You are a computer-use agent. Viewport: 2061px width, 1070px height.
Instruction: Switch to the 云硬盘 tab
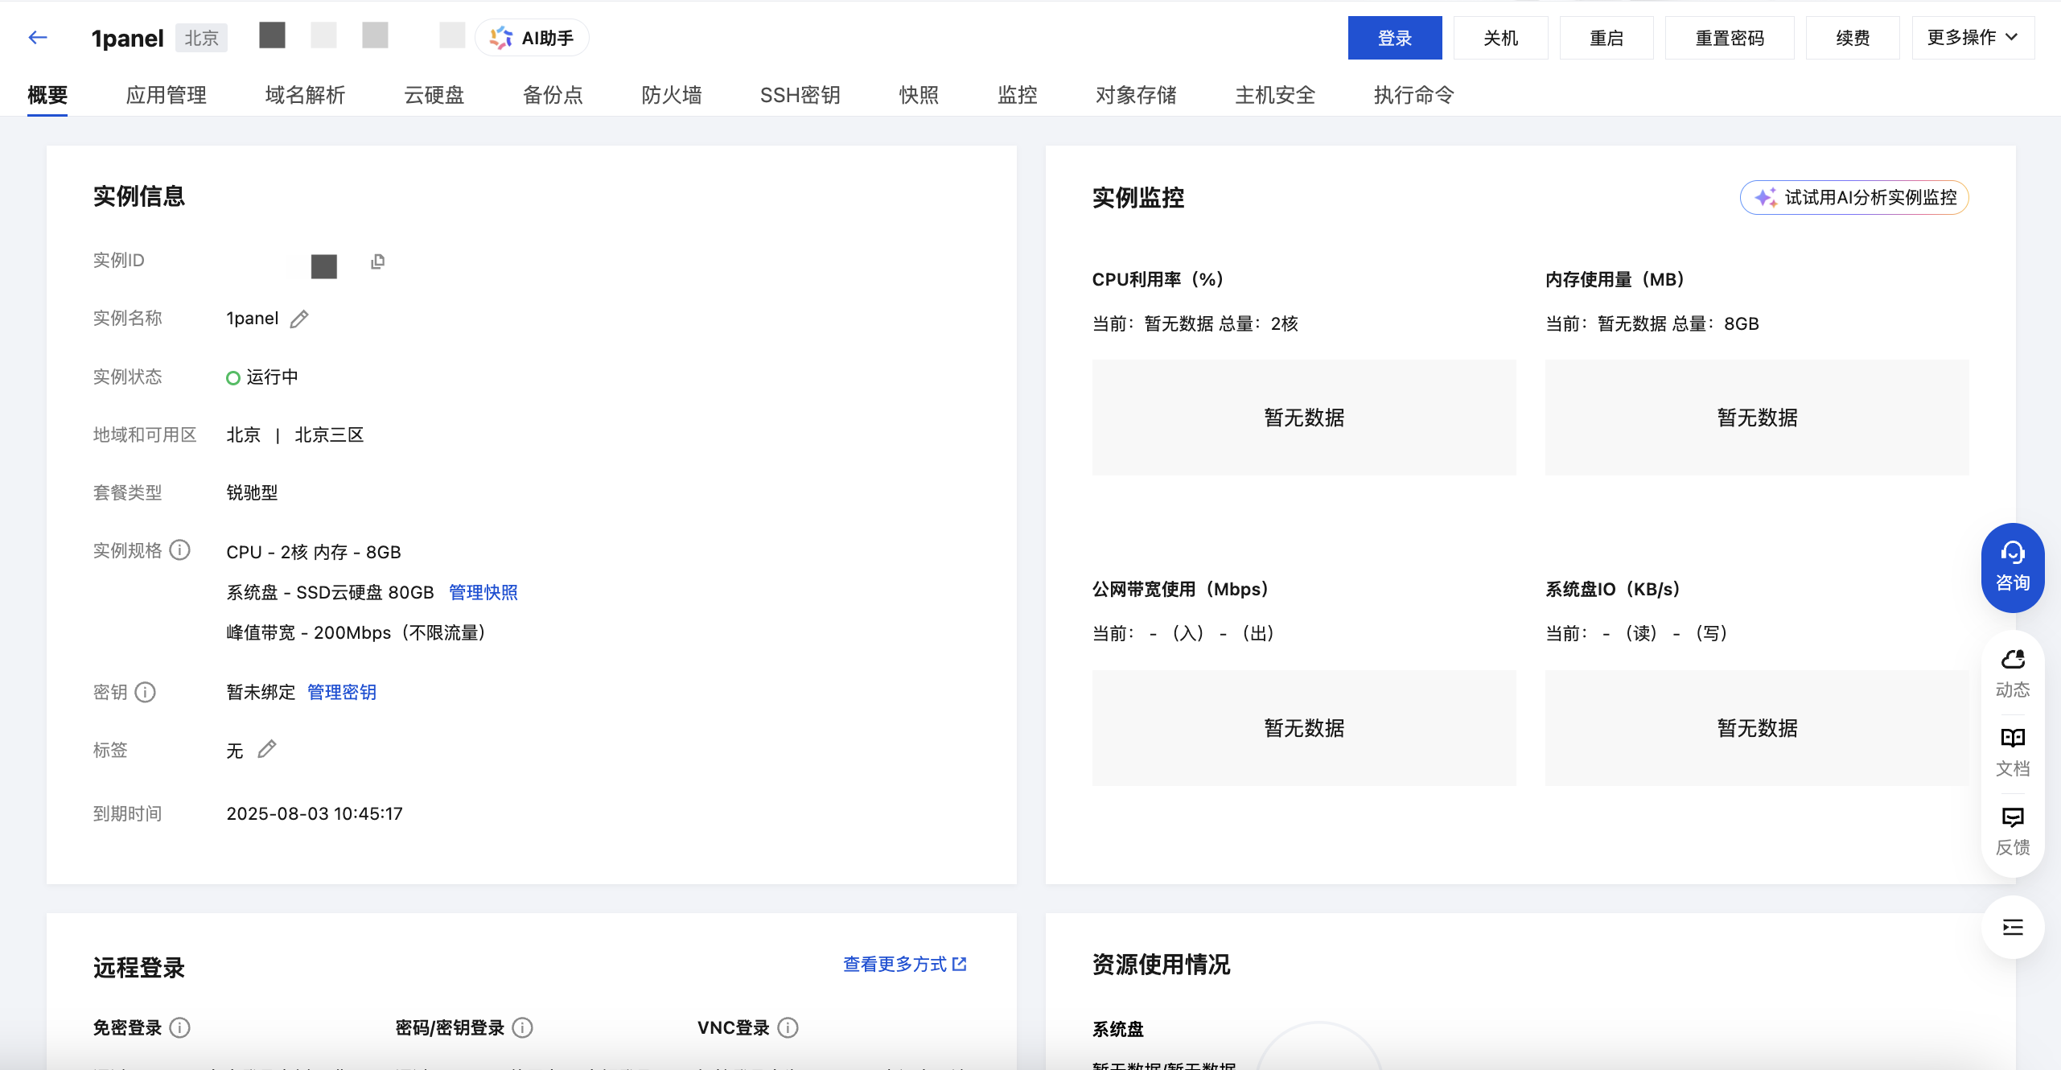click(x=434, y=96)
